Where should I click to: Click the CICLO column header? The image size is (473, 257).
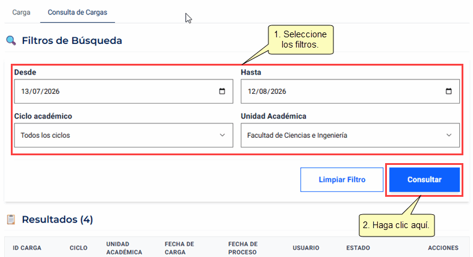pos(78,248)
